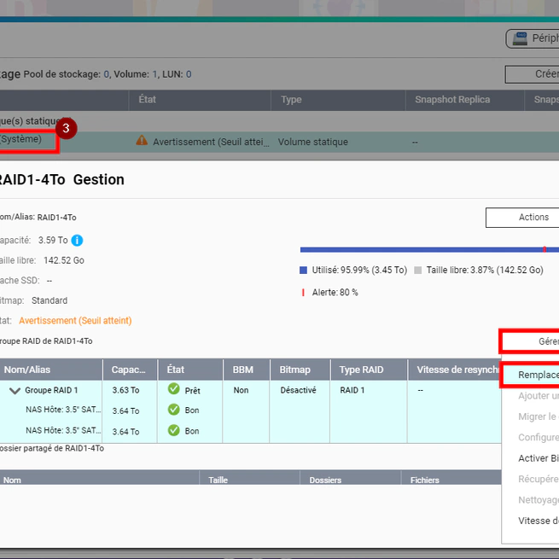Screen dimensions: 559x559
Task: Click the Nom column header in shared folder table
Action: [100, 478]
